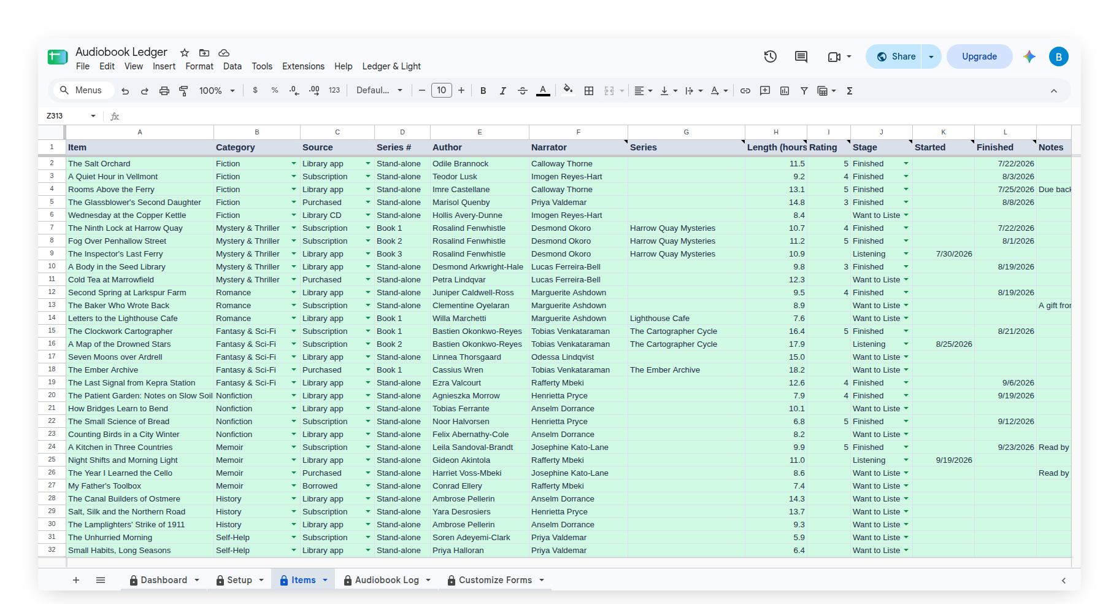Star the Audiobook Ledger document
Screen dimensions: 1119x604
[185, 53]
